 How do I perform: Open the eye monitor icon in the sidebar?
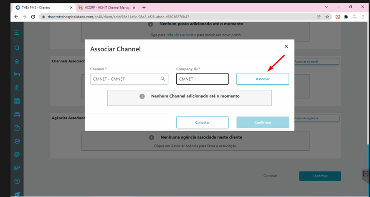pyautogui.click(x=17, y=154)
